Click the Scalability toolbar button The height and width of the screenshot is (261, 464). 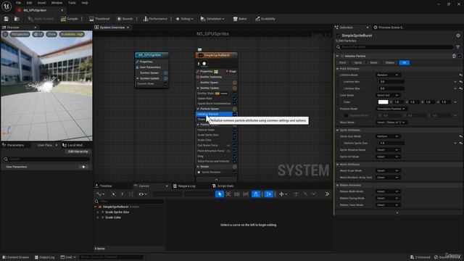click(x=265, y=19)
